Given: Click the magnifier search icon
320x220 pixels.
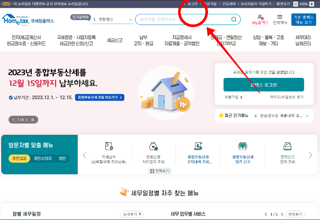Looking at the screenshot, I should [234, 19].
